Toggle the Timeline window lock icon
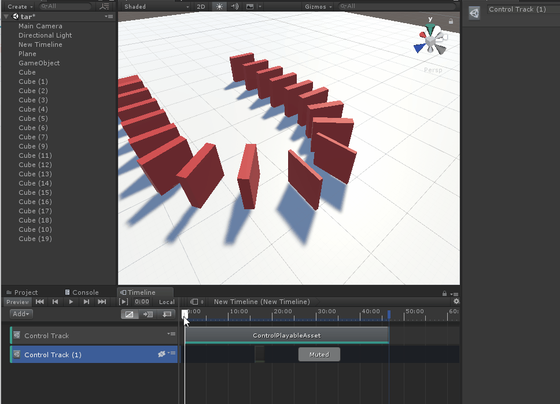The height and width of the screenshot is (404, 560). click(444, 294)
